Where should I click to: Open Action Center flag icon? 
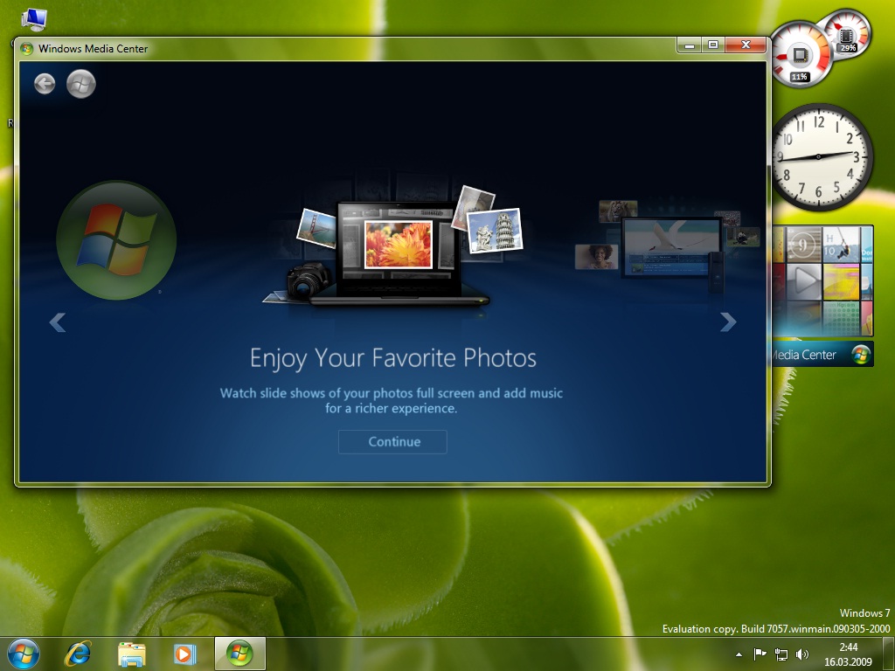click(x=760, y=654)
